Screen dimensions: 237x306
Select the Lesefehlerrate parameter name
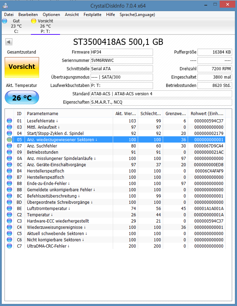tap(42, 121)
